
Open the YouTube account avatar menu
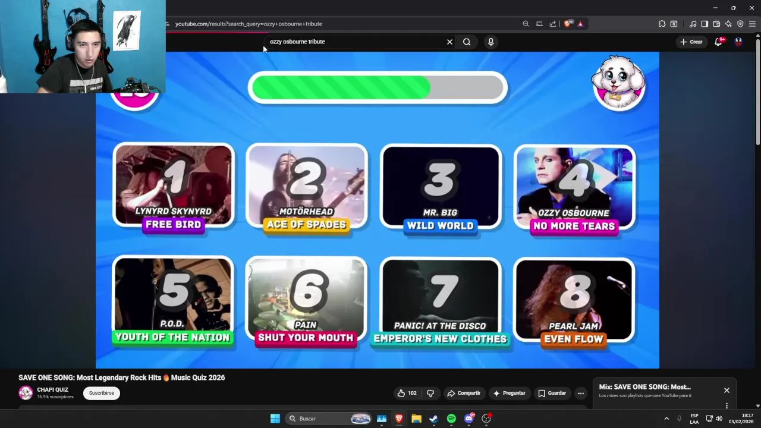[x=738, y=42]
